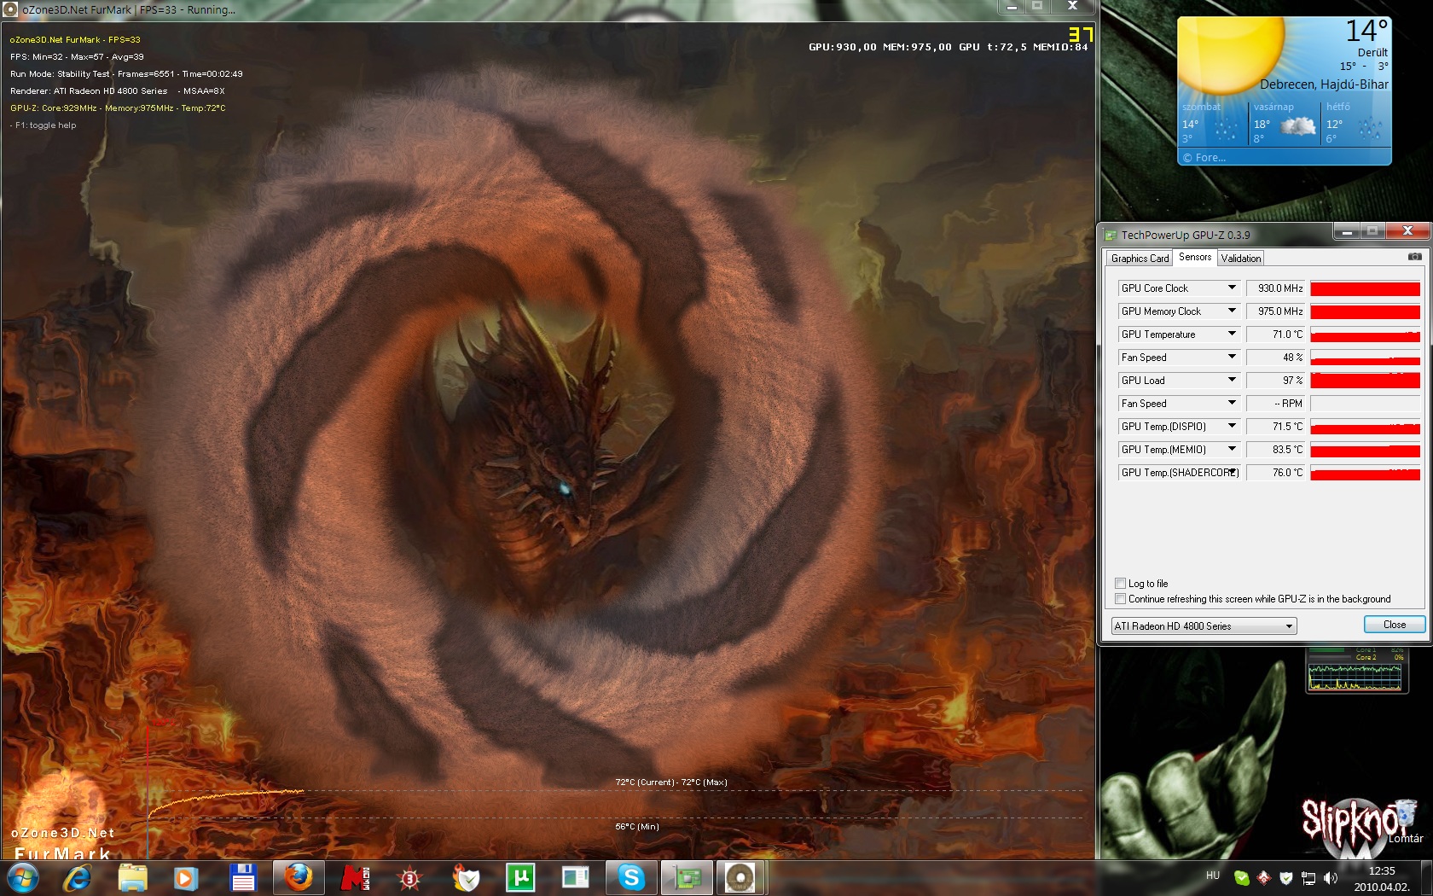This screenshot has height=896, width=1433.
Task: Click the szombat forecast in weather gadget
Action: point(1212,124)
